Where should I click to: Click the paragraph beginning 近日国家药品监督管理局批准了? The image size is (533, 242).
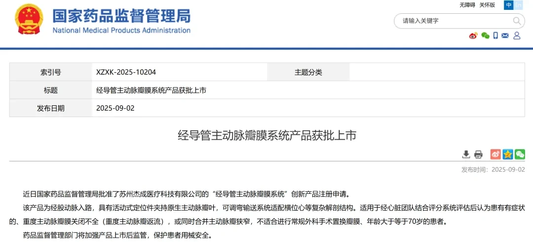(186, 194)
